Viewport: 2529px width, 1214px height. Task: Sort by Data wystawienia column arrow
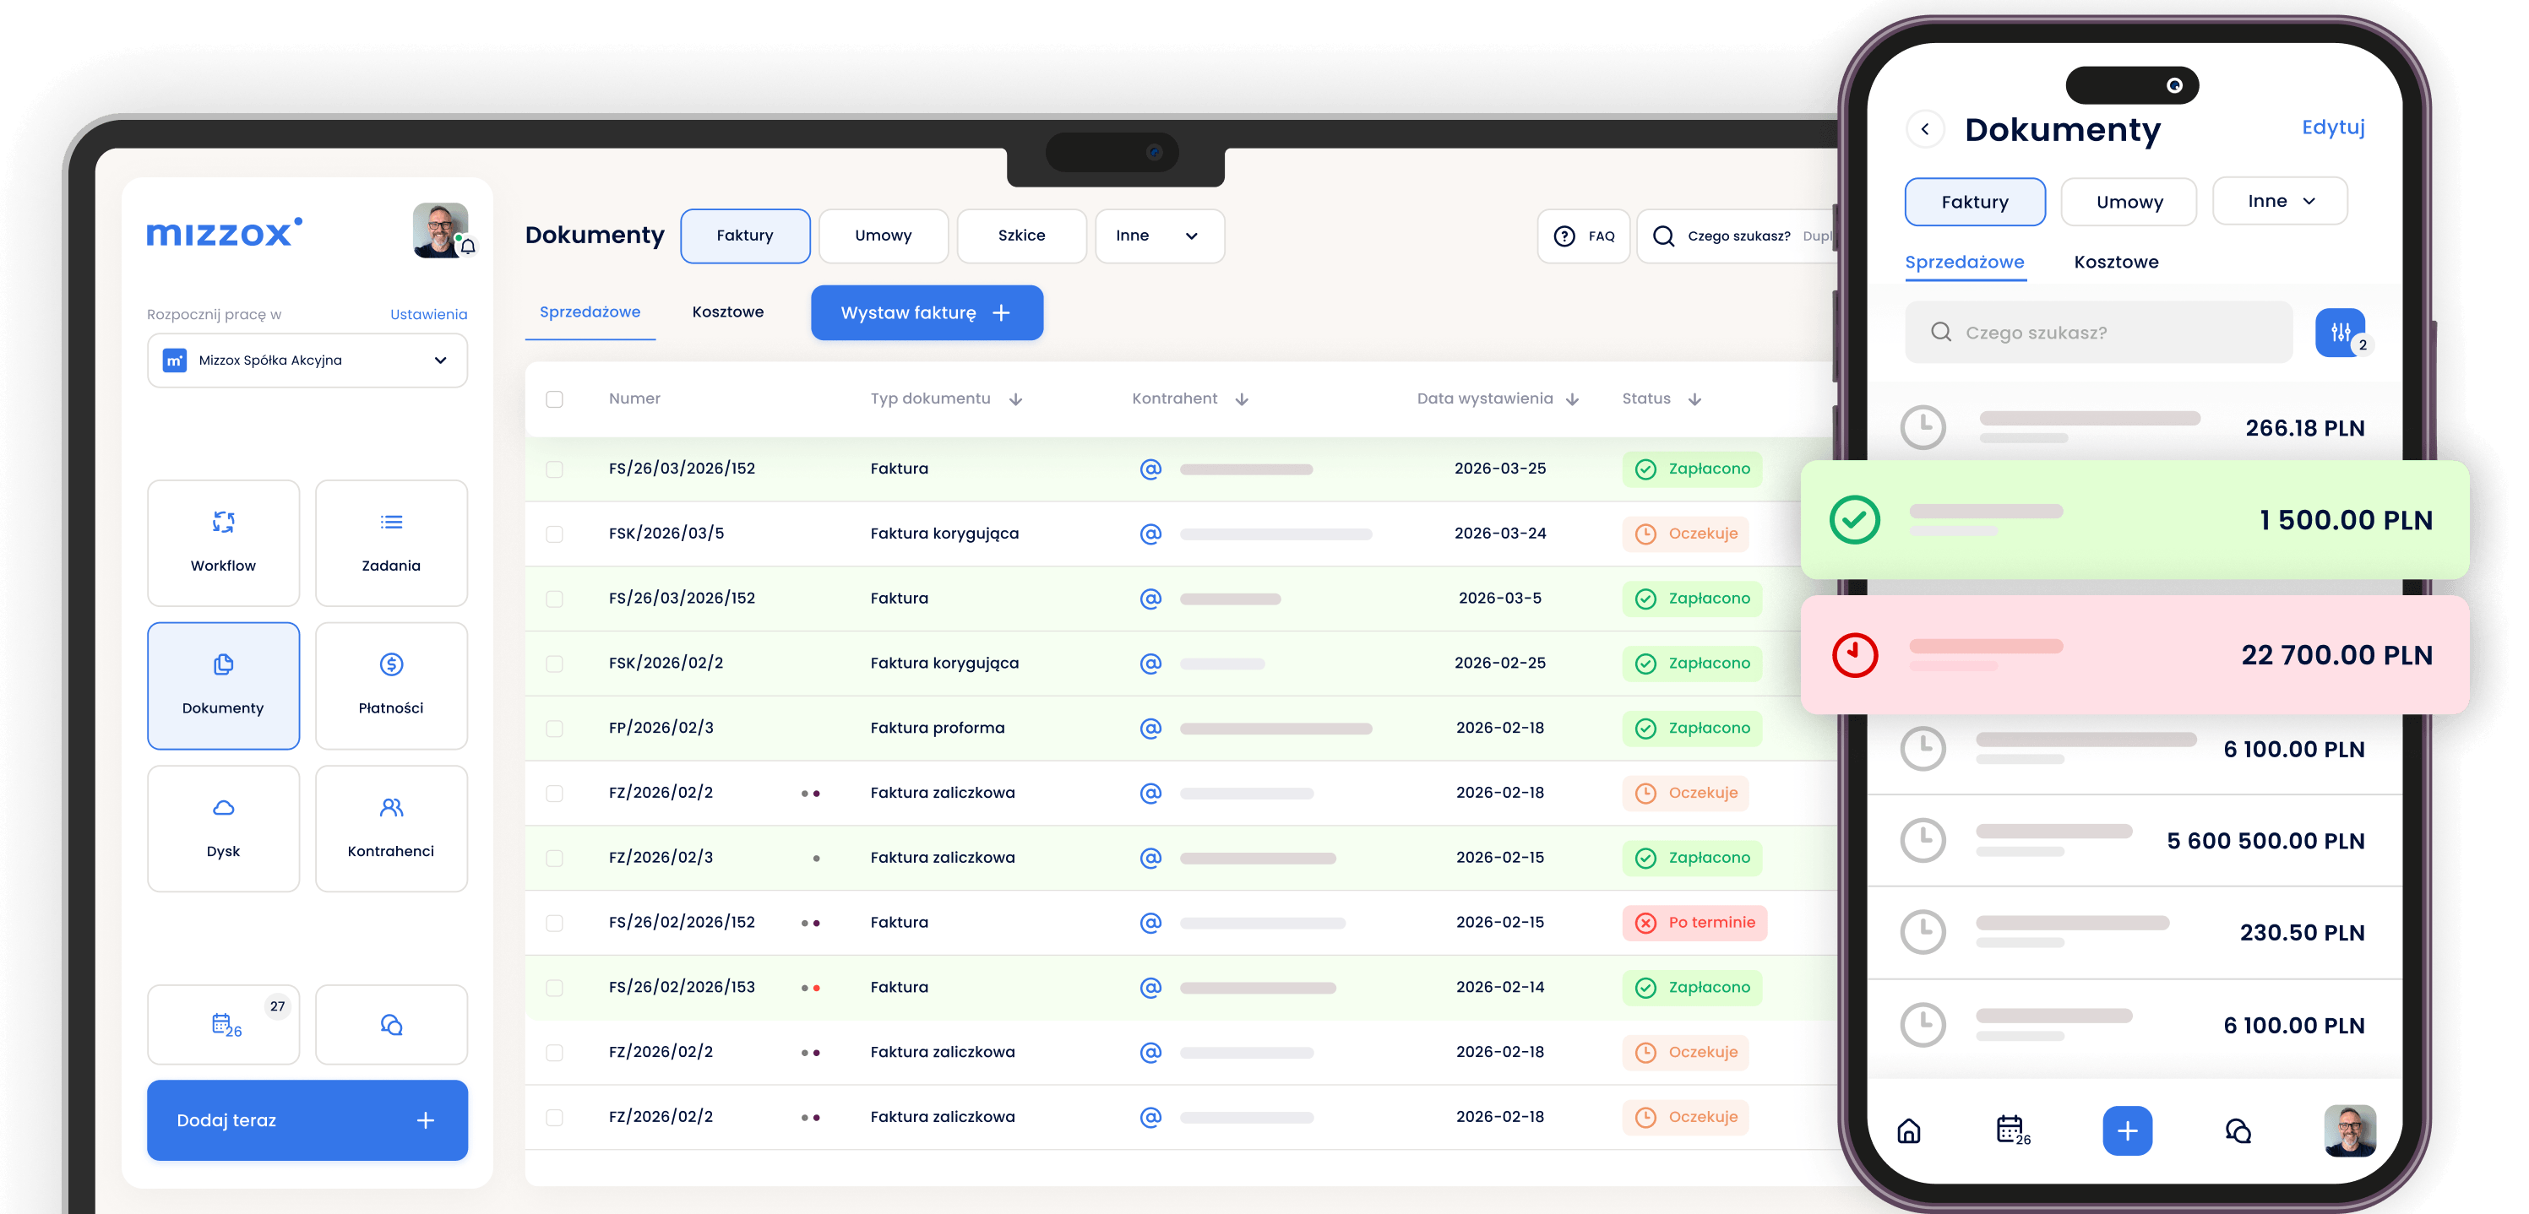pos(1572,398)
